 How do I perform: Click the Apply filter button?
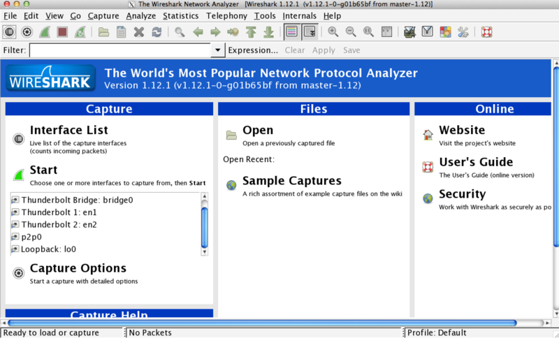(324, 50)
